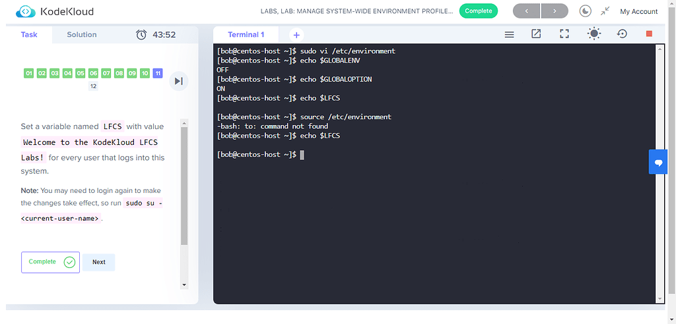This screenshot has width=676, height=324.
Task: Jump to question 01
Action: (28, 74)
